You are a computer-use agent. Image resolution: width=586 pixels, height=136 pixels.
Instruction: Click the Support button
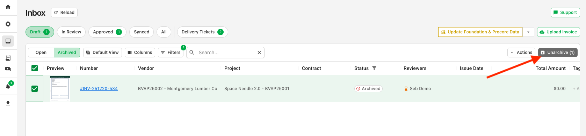pyautogui.click(x=565, y=13)
